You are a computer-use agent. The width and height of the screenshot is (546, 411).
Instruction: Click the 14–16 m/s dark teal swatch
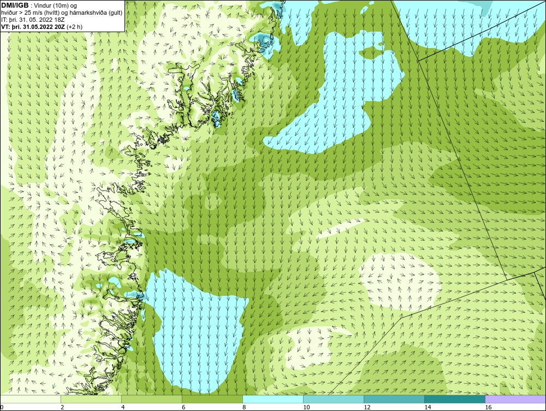point(454,399)
